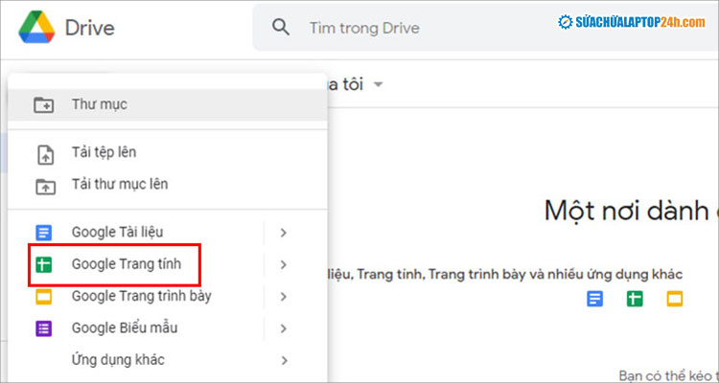Click the Drive title text

pos(89,28)
